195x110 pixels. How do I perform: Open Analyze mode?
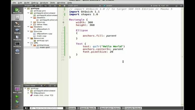[x=17, y=45]
